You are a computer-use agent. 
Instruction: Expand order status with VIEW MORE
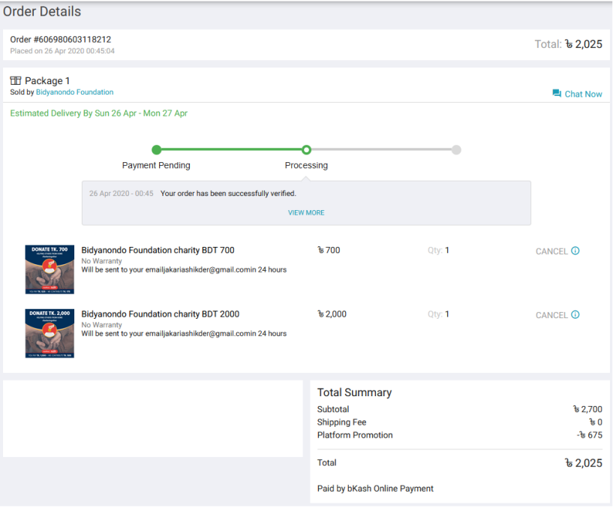point(306,213)
